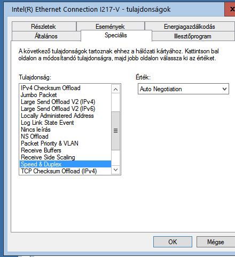
Task: Switch to the Részletek tab
Action: [44, 27]
